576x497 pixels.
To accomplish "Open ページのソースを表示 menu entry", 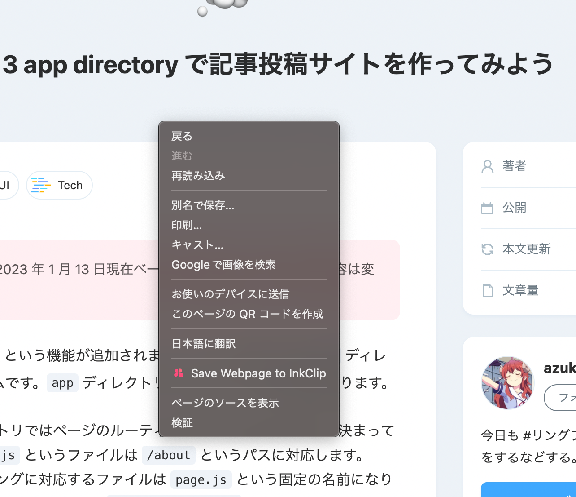I will [x=225, y=403].
